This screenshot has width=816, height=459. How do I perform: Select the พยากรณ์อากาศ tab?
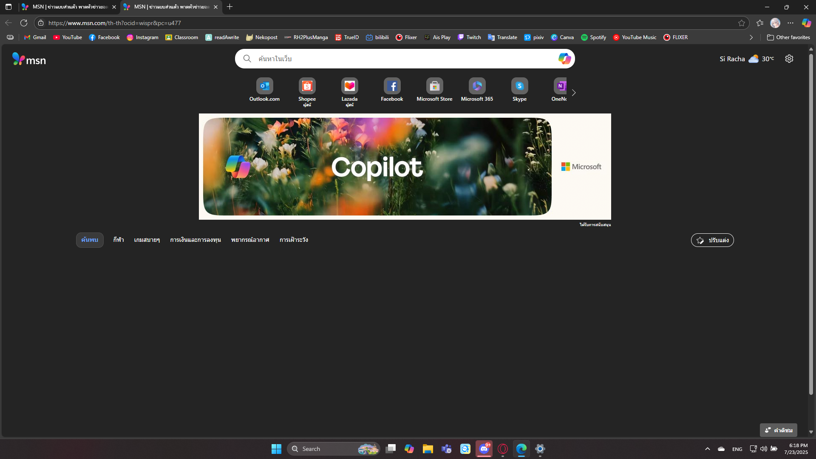[250, 240]
